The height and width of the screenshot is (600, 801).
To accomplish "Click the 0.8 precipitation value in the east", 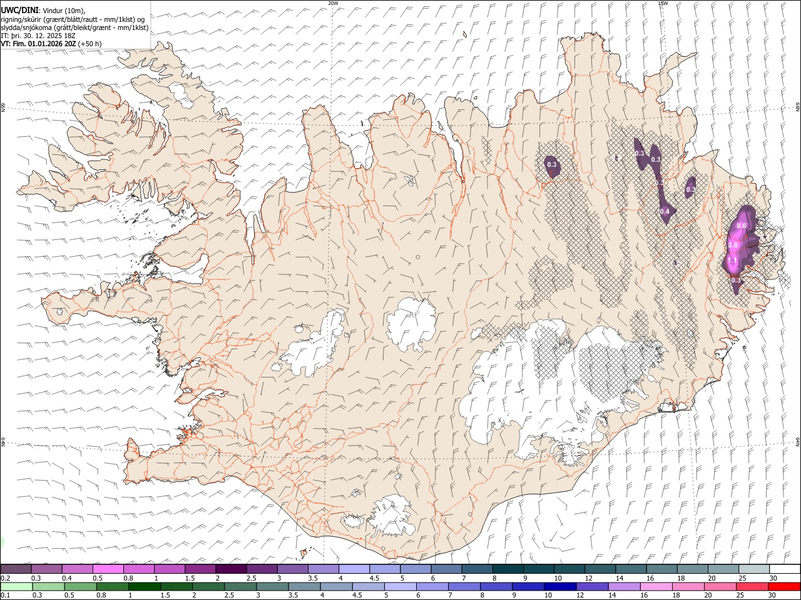I will 733,246.
